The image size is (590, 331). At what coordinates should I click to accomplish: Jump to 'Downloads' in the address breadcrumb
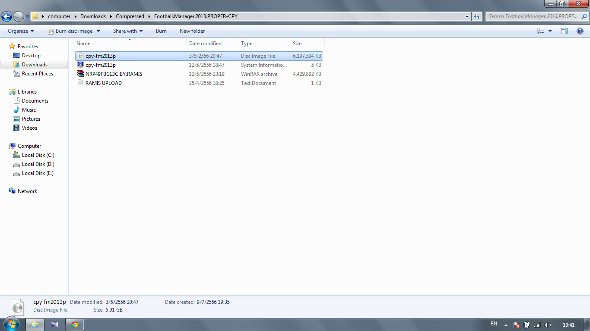pos(93,16)
